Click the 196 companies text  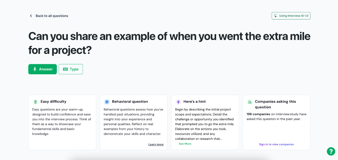pyautogui.click(x=258, y=114)
